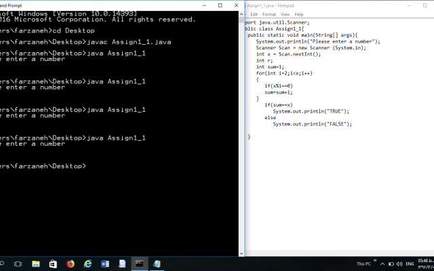434x271 pixels.
Task: Maximize the Command Prompt window
Action: coord(220,5)
